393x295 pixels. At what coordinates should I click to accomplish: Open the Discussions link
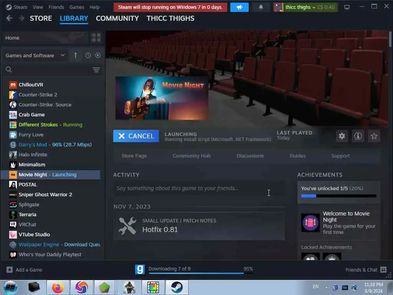pos(250,156)
